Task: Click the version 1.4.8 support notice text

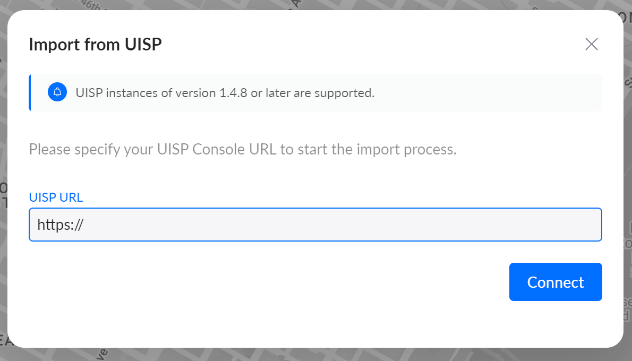Action: tap(225, 93)
